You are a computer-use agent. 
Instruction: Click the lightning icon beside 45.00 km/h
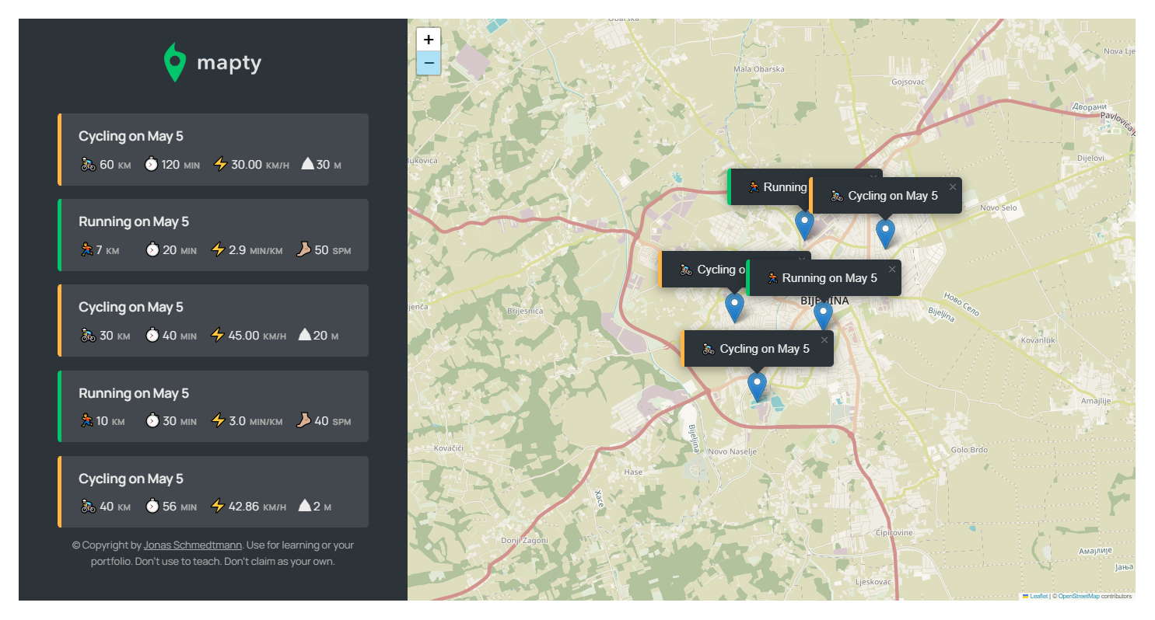pyautogui.click(x=219, y=336)
